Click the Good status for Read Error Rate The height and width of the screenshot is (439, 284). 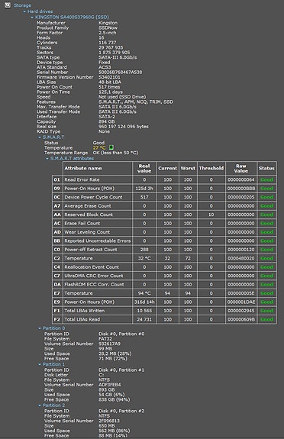coord(266,179)
